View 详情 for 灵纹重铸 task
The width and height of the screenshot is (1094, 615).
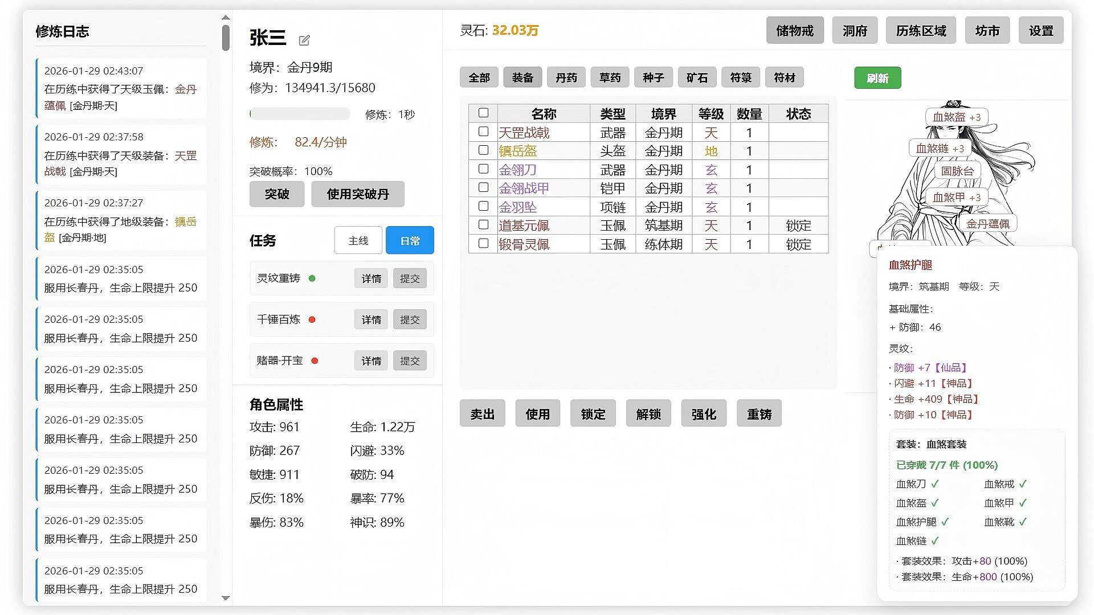tap(371, 278)
